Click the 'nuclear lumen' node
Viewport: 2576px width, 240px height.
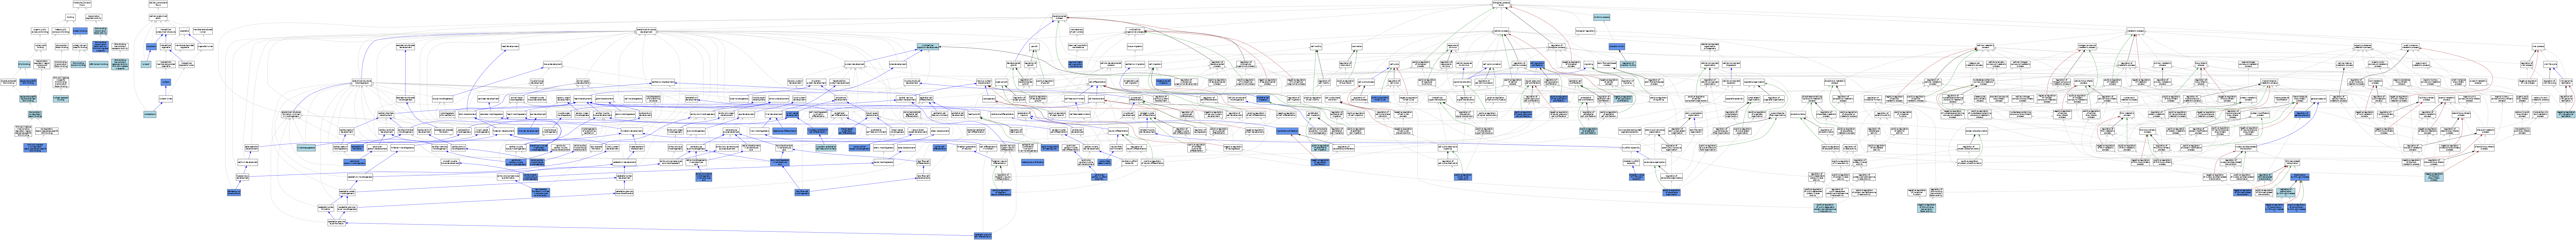pyautogui.click(x=166, y=99)
